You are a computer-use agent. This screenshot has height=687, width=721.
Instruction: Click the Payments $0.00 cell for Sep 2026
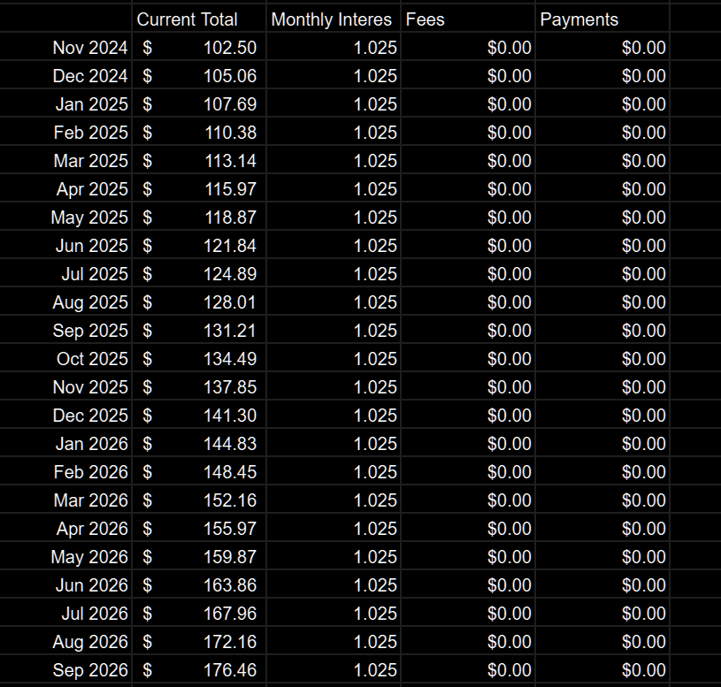tap(602, 670)
